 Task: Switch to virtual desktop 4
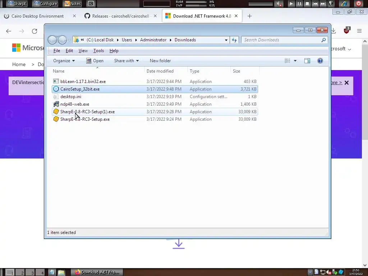tap(40, 272)
